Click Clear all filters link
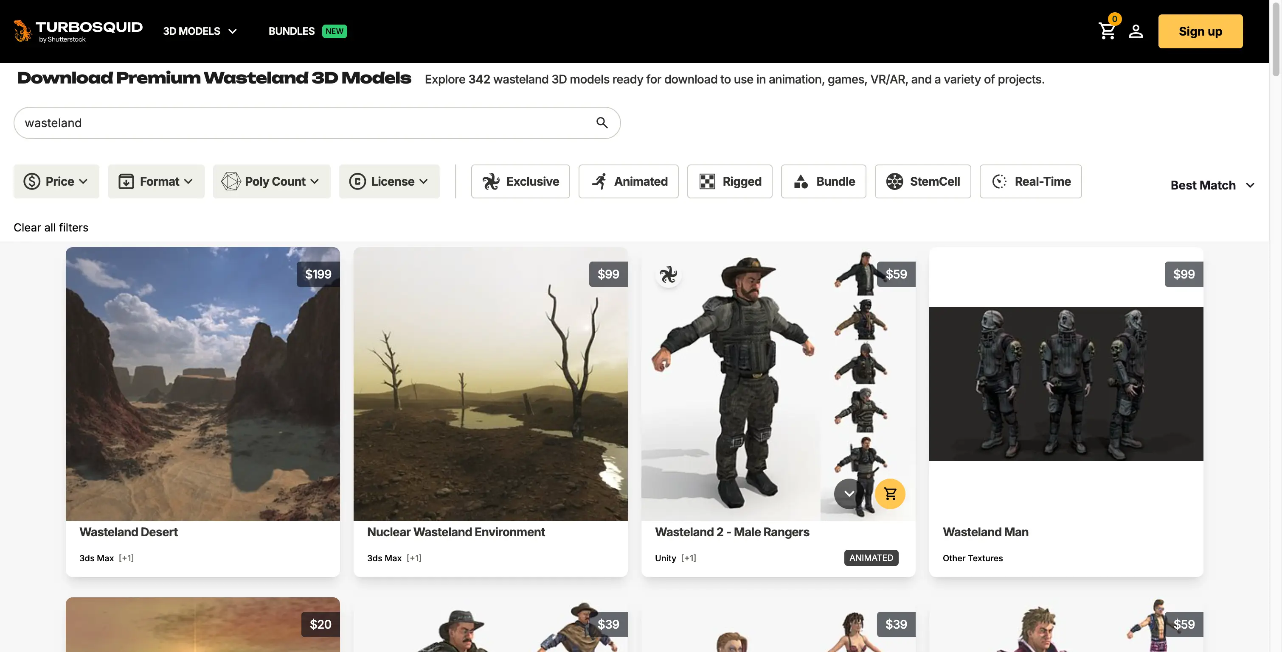Viewport: 1282px width, 652px height. tap(51, 228)
